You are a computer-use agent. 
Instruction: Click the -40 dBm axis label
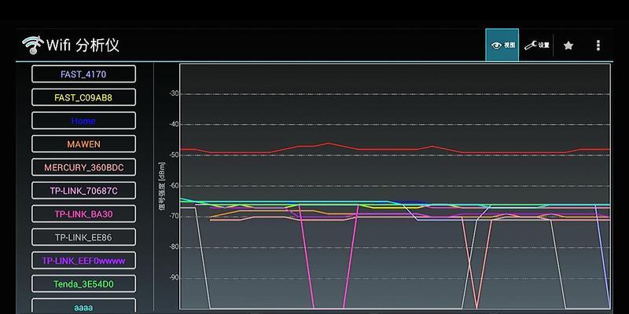coord(173,124)
